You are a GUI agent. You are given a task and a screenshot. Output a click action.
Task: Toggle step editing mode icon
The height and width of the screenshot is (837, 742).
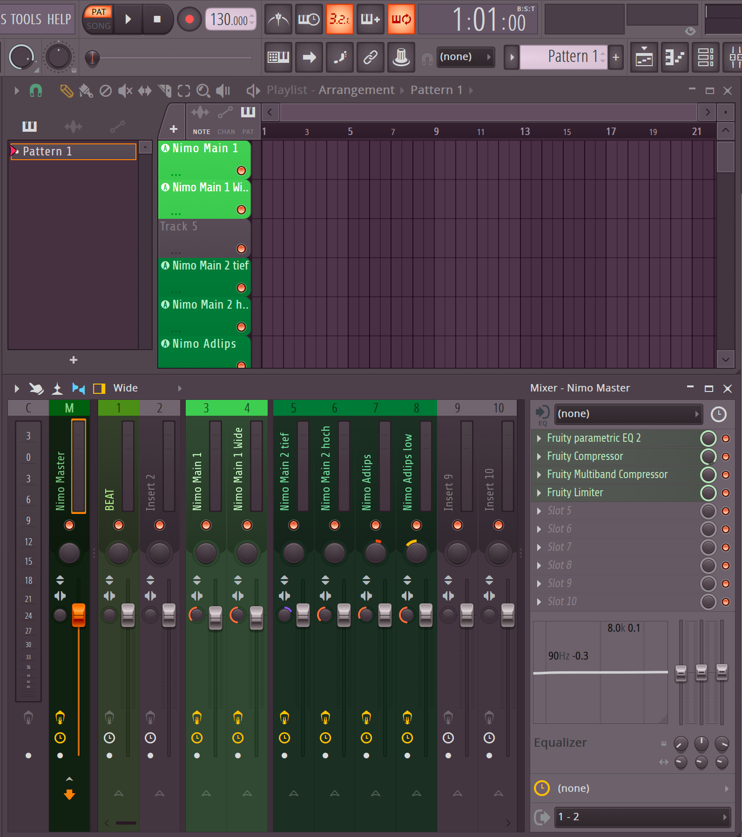pos(340,57)
